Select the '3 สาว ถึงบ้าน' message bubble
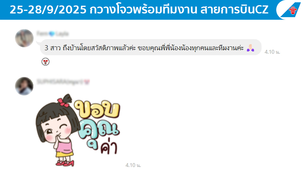 coord(151,47)
